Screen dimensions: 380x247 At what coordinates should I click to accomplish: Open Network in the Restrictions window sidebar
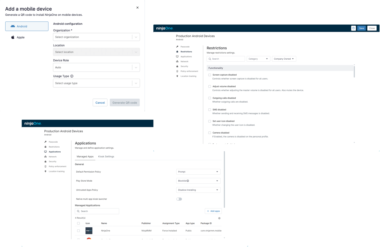click(184, 61)
